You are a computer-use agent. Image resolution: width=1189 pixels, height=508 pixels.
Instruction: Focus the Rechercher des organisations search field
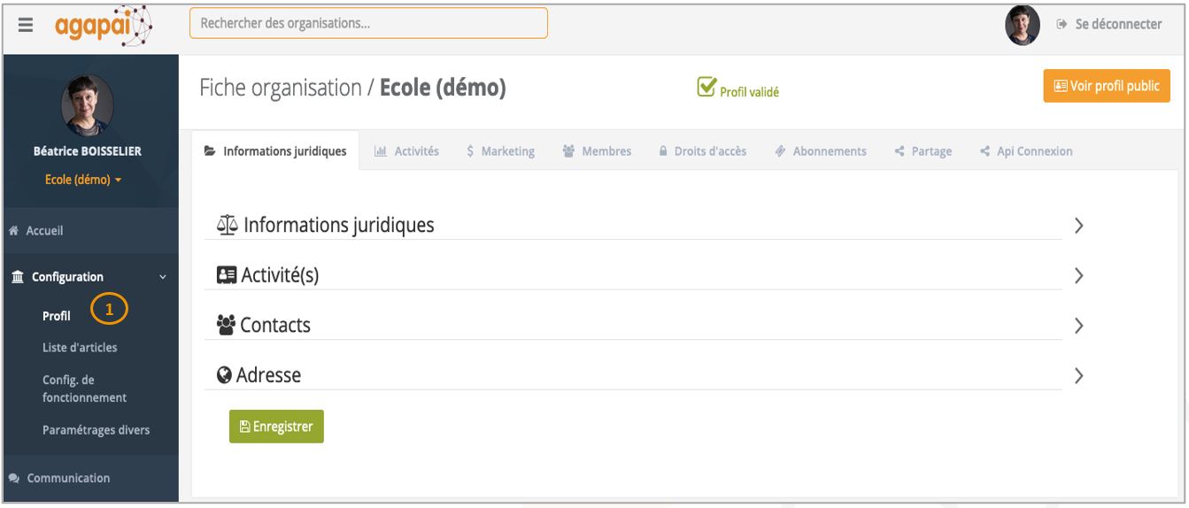[368, 24]
